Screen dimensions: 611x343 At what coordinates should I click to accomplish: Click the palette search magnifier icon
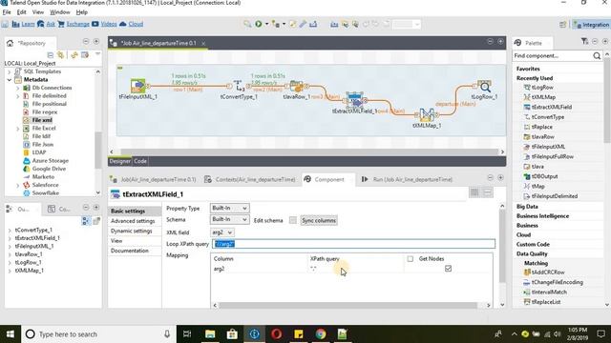pyautogui.click(x=597, y=56)
